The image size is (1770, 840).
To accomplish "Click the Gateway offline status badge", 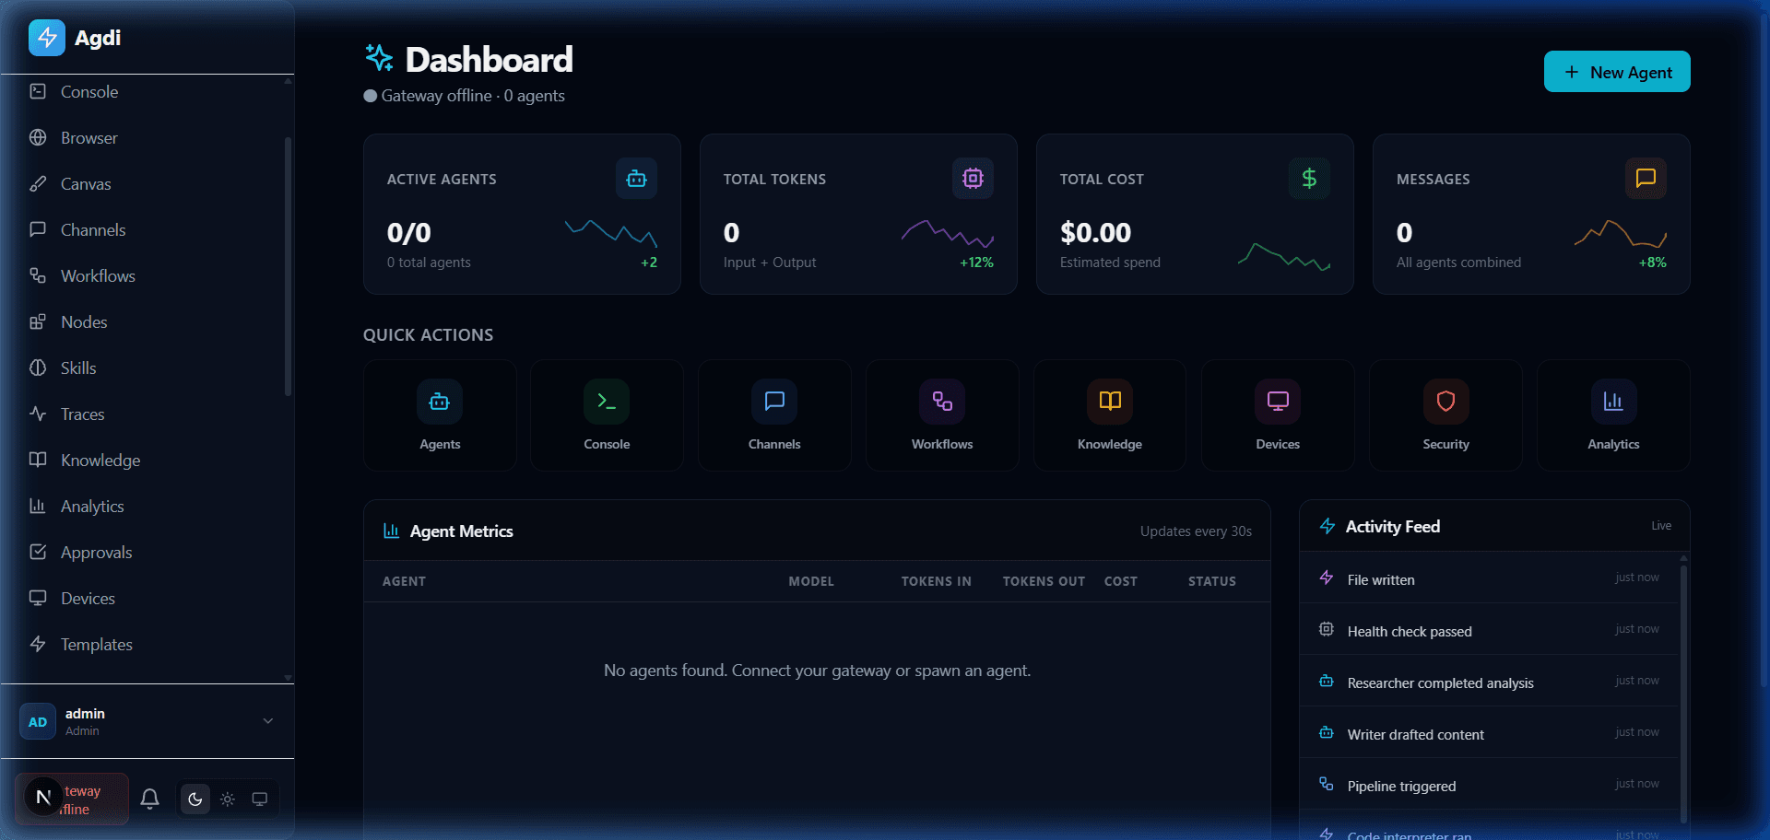I will pos(71,799).
